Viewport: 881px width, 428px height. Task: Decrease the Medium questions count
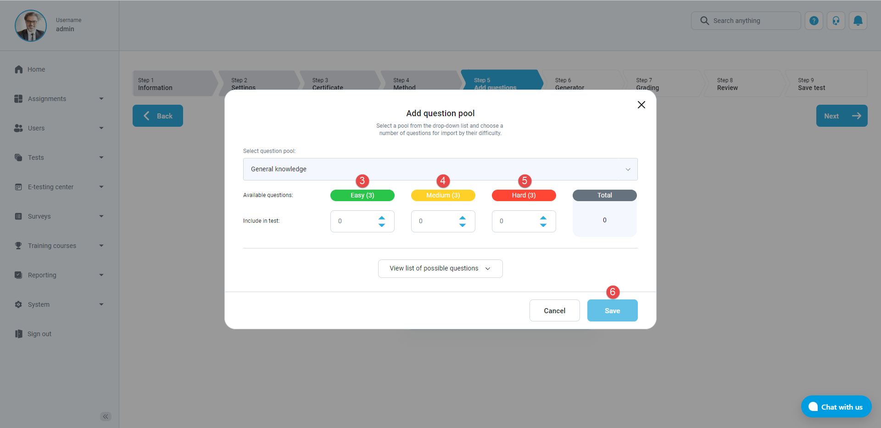(x=463, y=225)
